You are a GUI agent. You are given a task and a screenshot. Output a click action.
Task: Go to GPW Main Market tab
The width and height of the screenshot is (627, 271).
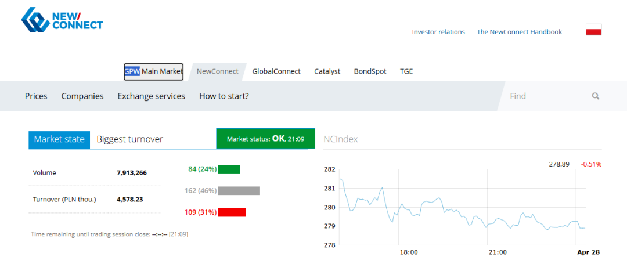[x=153, y=72]
